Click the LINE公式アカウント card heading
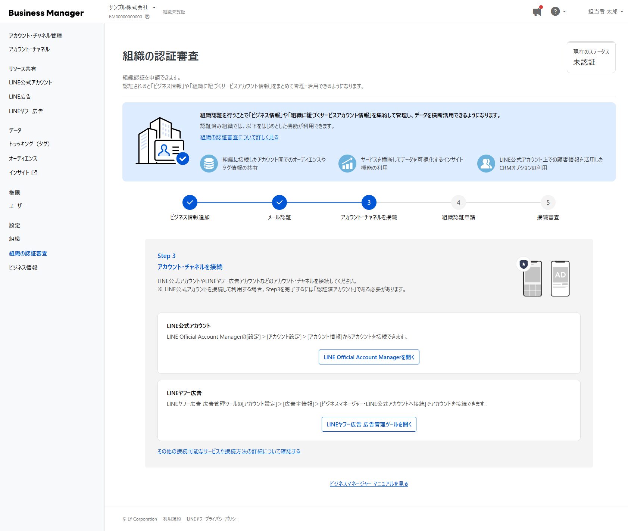The width and height of the screenshot is (628, 531). coord(189,326)
